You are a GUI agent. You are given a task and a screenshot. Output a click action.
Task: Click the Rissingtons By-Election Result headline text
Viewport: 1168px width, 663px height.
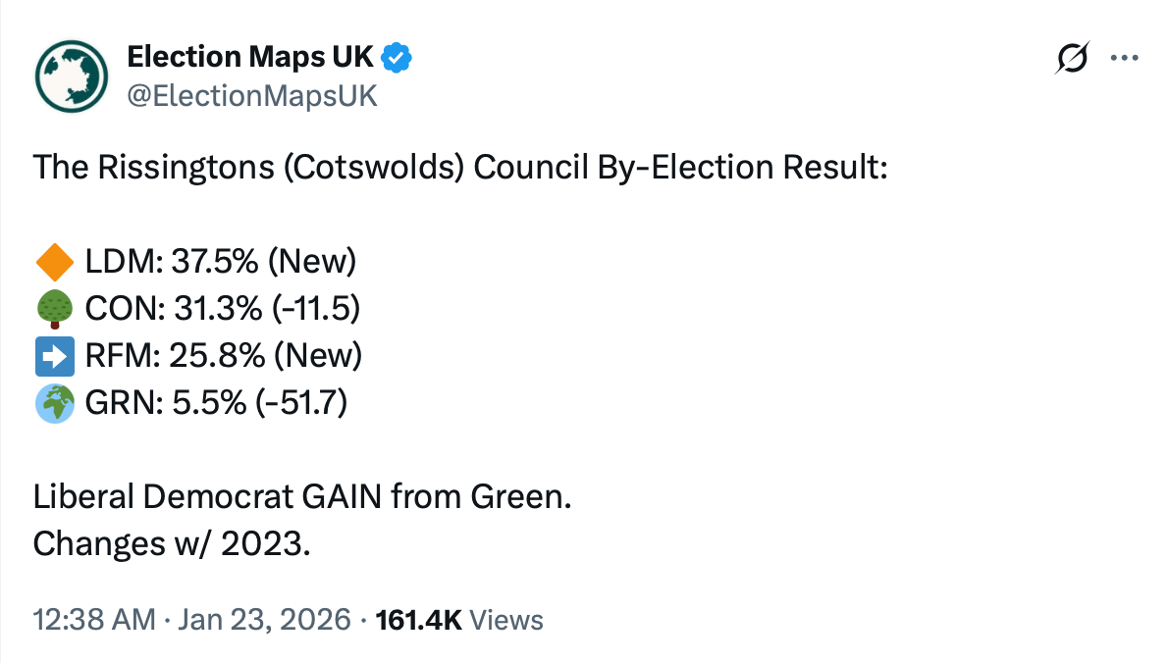459,168
